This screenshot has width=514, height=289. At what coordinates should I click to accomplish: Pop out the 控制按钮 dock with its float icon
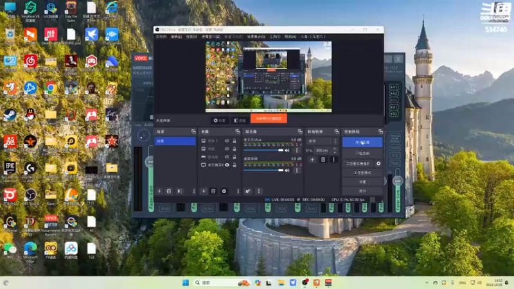[x=380, y=132]
